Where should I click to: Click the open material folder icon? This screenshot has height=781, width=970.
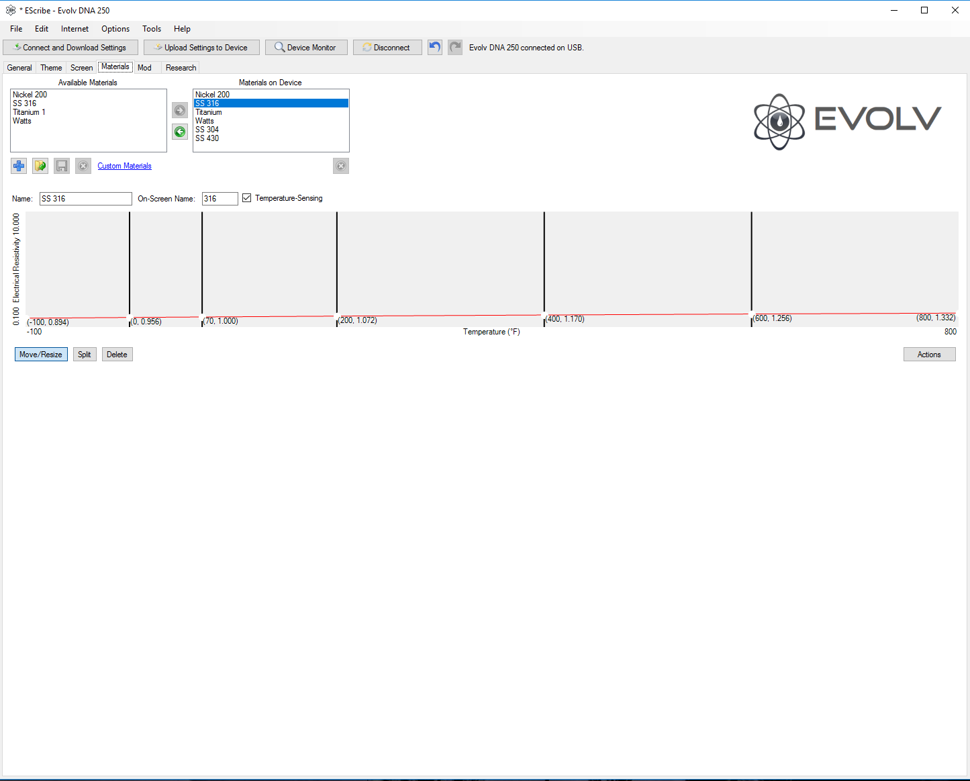[40, 166]
